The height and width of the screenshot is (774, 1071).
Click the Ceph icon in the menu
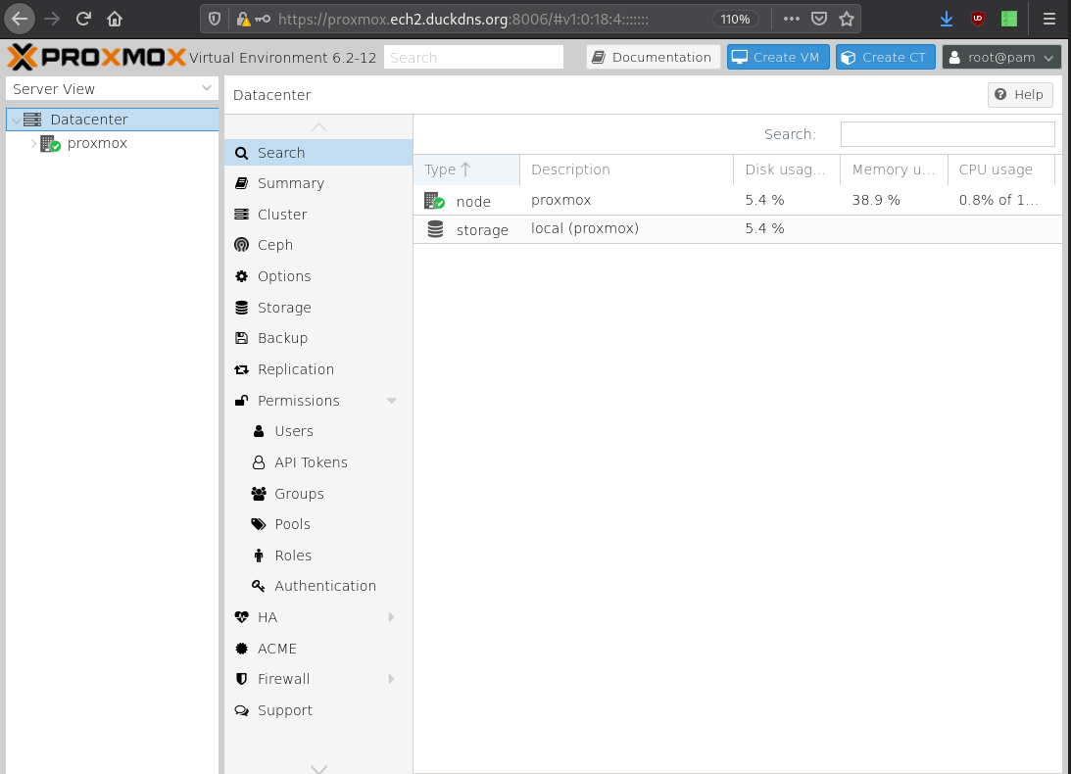pos(241,245)
